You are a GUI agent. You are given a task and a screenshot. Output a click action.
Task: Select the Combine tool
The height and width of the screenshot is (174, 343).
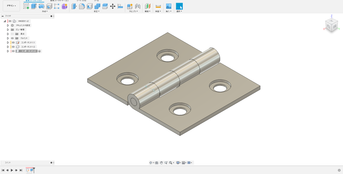click(x=97, y=6)
